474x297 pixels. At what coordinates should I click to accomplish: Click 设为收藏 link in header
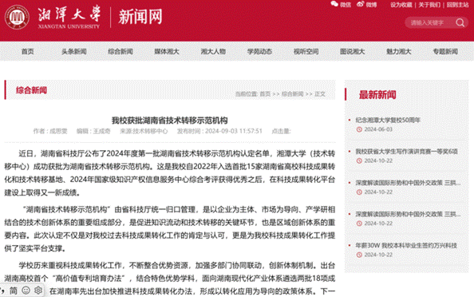click(x=401, y=5)
